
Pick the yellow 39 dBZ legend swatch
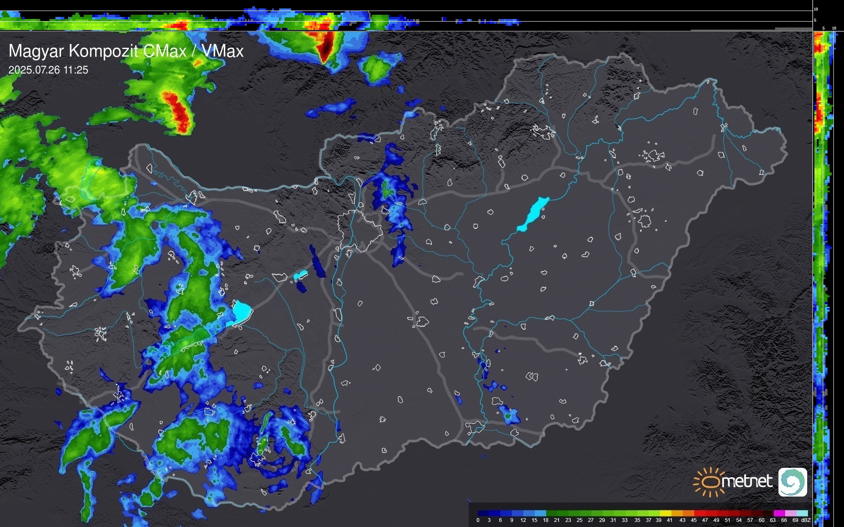tap(665, 513)
